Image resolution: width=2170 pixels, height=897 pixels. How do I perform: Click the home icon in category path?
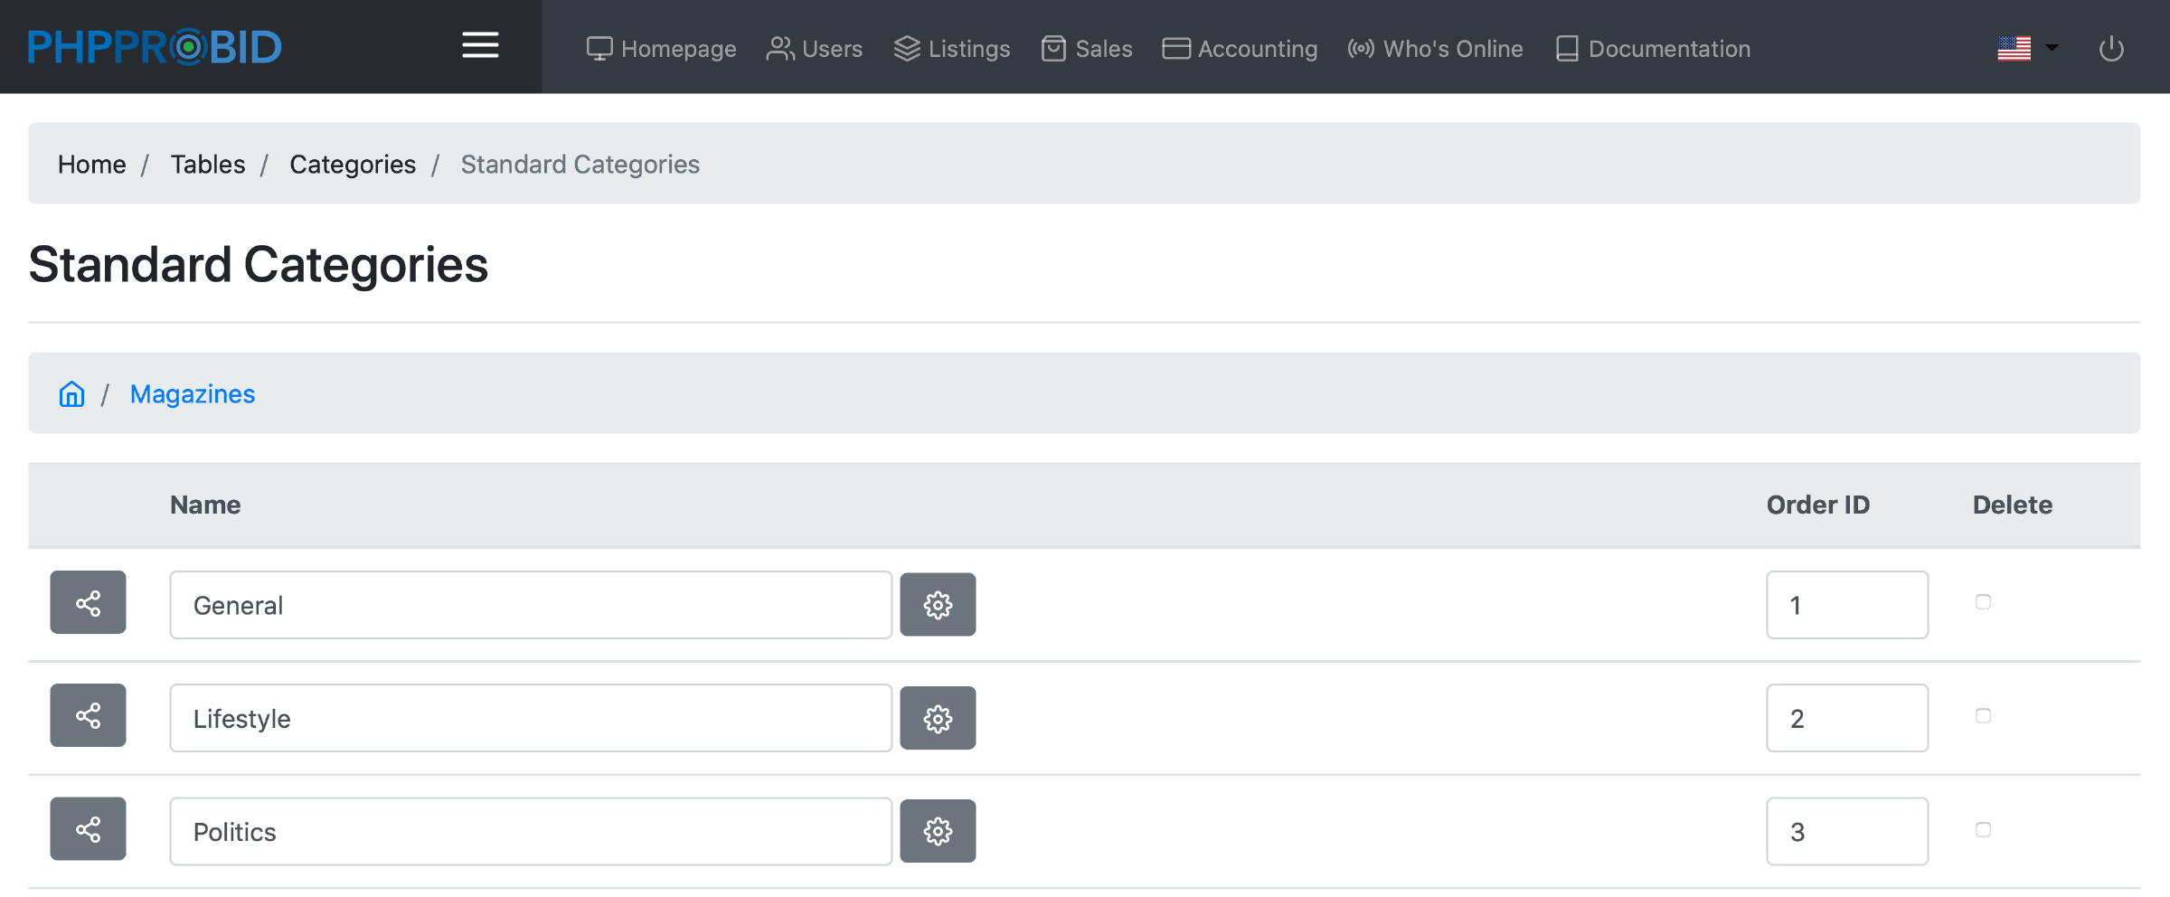point(71,394)
